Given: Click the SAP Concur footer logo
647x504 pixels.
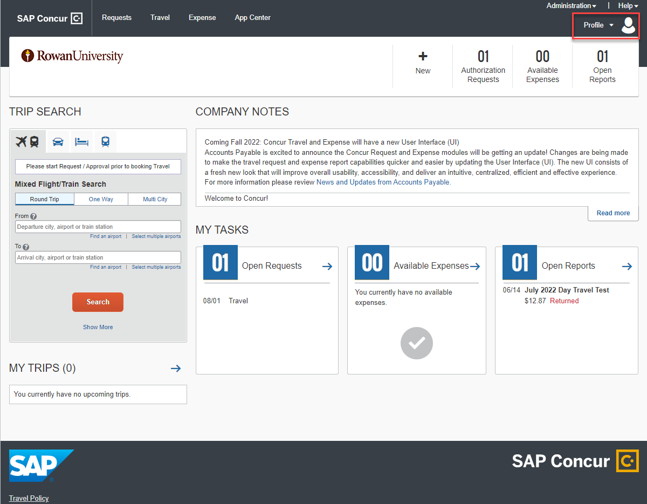Looking at the screenshot, I should pos(575,461).
